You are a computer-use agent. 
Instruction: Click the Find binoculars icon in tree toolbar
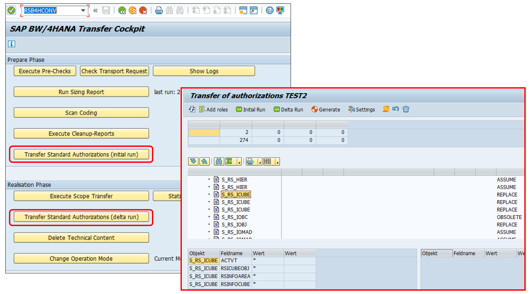point(218,161)
